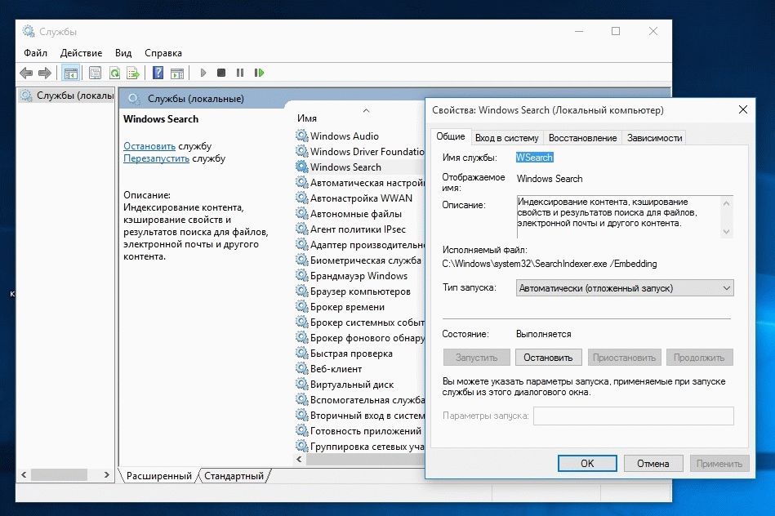Image resolution: width=775 pixels, height=516 pixels.
Task: Click the gear icon beside Автономные файлы
Action: click(x=301, y=213)
